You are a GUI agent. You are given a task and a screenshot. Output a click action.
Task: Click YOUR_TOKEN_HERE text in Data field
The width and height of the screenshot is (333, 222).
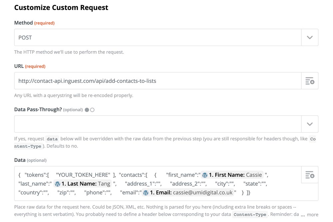[83, 175]
